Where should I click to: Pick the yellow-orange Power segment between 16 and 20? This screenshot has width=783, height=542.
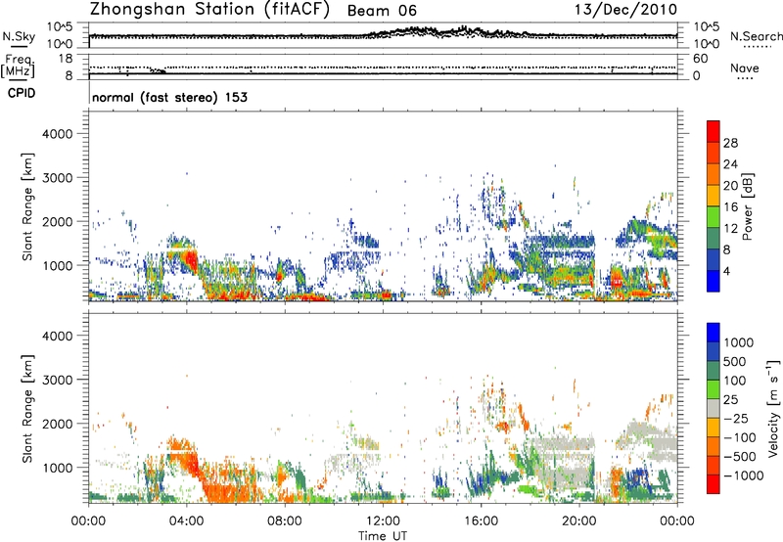(x=714, y=196)
